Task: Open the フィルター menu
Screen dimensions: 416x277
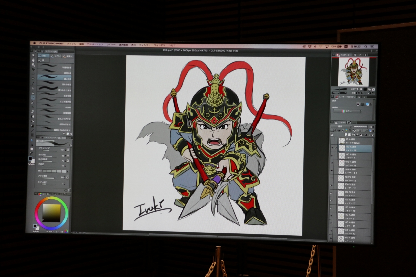Action: [145, 45]
